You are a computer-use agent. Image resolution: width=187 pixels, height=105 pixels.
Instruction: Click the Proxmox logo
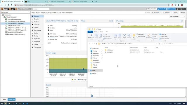(9, 9)
